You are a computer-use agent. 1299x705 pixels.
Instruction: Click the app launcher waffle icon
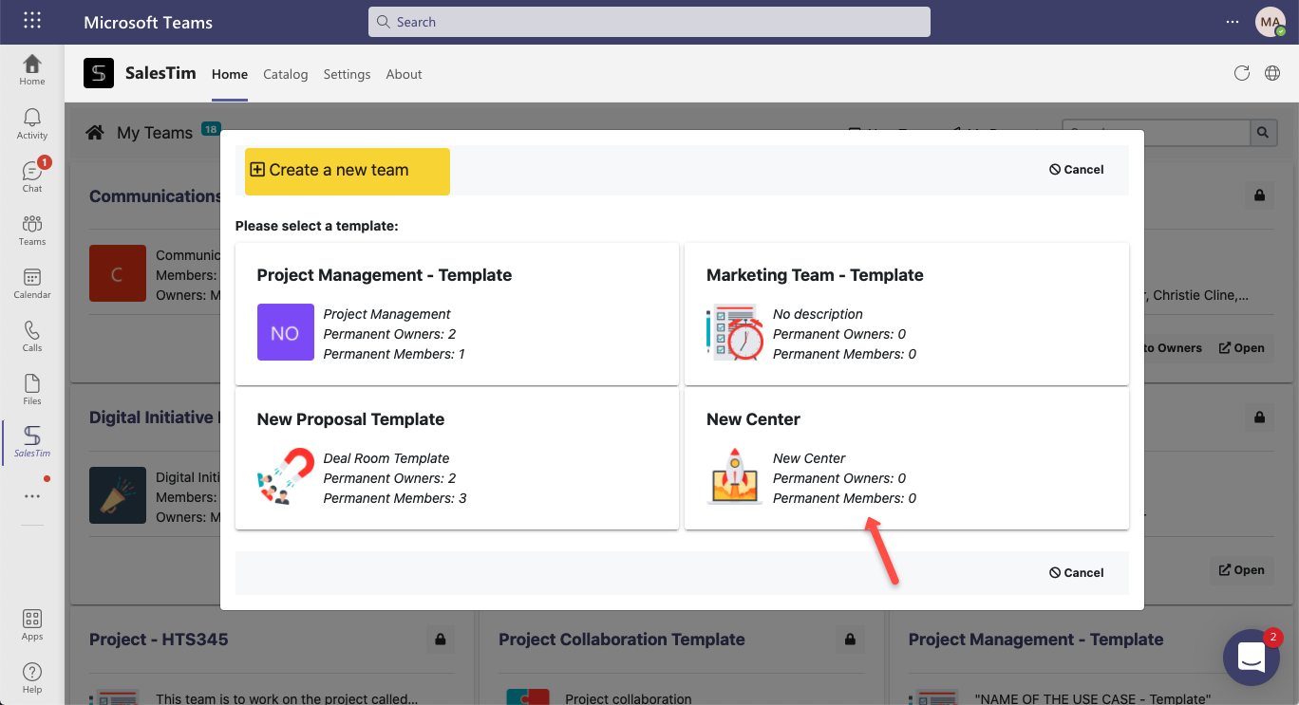click(32, 21)
